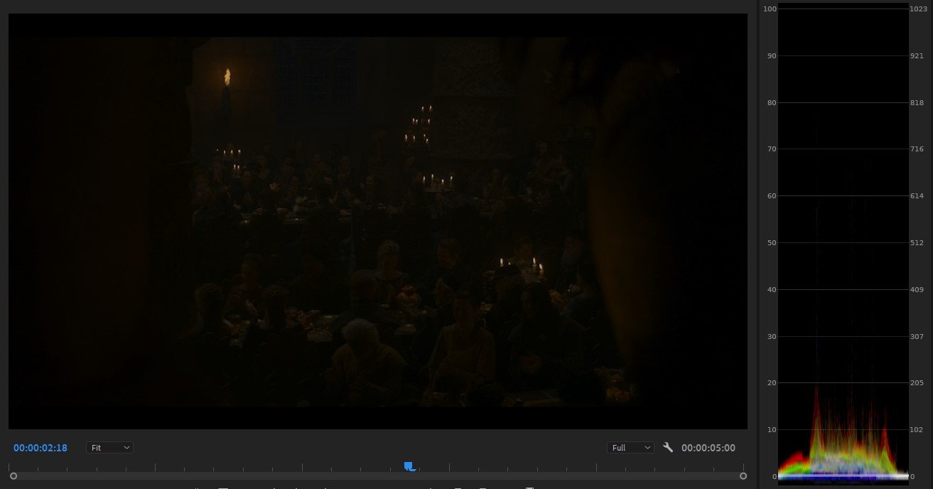This screenshot has width=933, height=489.
Task: Click the 100 label on the scope scale
Action: point(770,9)
